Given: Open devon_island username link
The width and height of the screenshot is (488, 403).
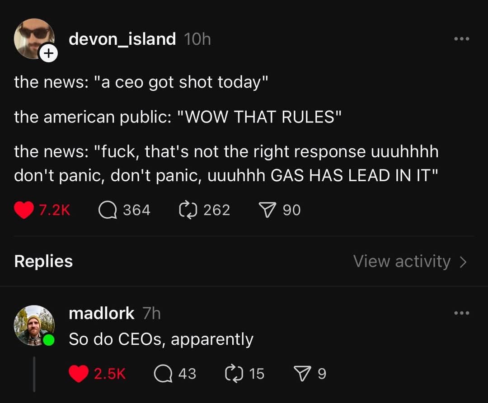Looking at the screenshot, I should click(x=122, y=39).
